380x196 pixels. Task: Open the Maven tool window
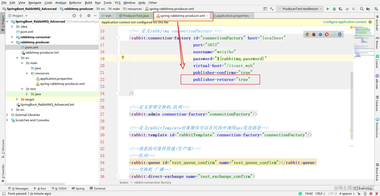(x=377, y=42)
